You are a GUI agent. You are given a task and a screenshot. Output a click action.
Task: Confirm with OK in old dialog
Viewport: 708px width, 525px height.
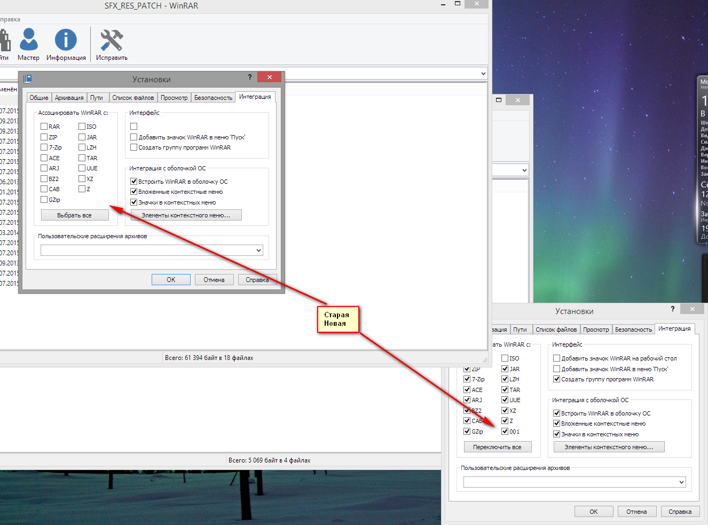click(171, 280)
